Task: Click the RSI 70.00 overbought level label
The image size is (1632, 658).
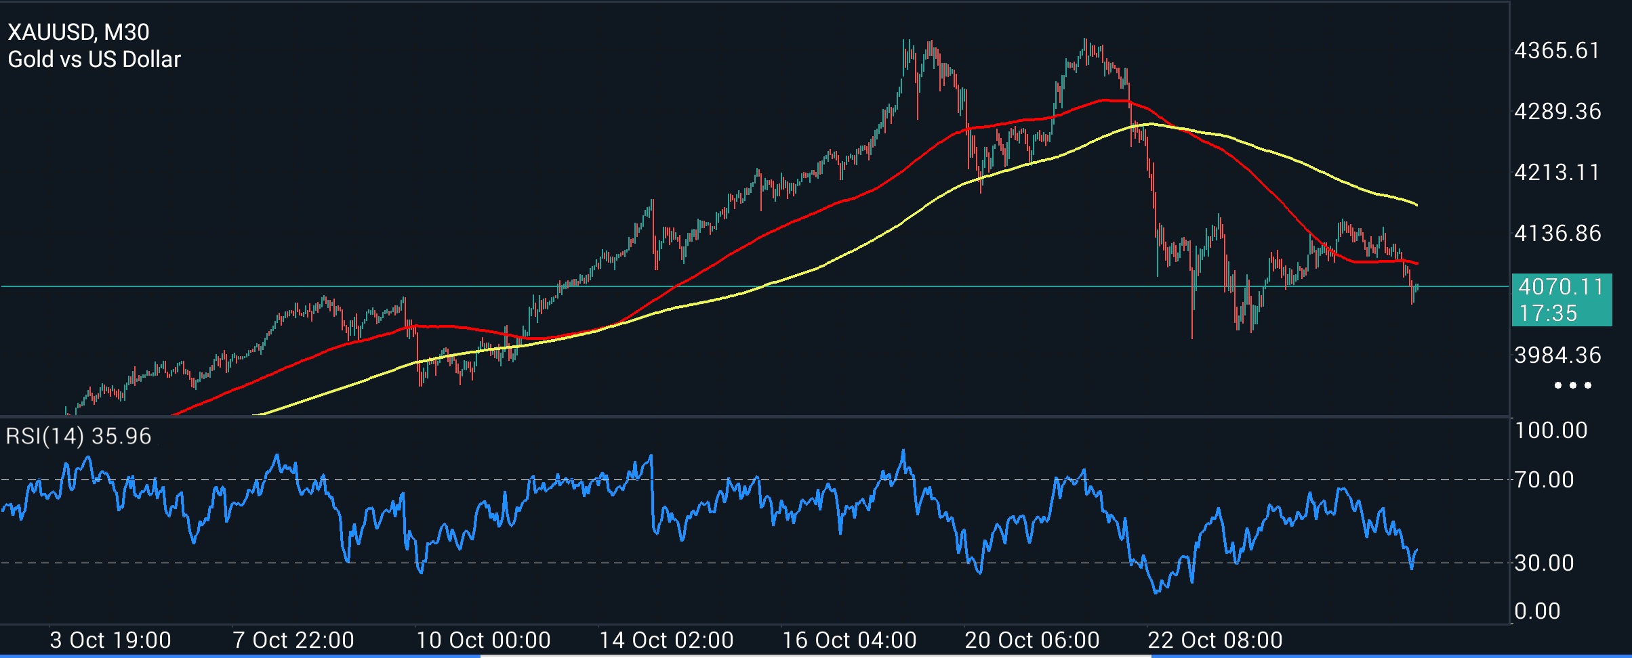Action: click(x=1545, y=480)
